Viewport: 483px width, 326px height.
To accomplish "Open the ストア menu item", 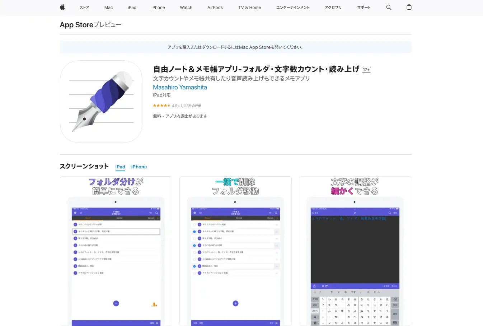I will pos(84,7).
